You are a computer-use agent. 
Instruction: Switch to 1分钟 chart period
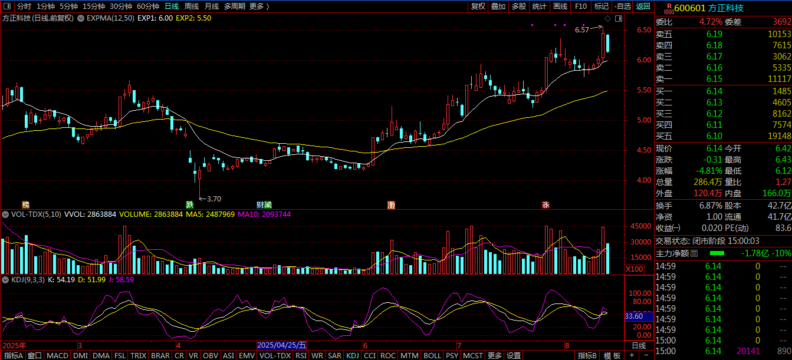[45, 6]
